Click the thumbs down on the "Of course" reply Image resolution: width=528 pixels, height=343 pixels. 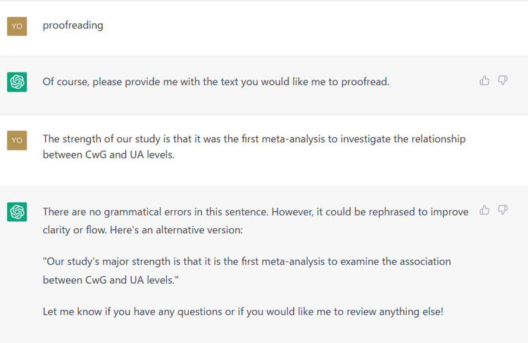click(x=503, y=81)
